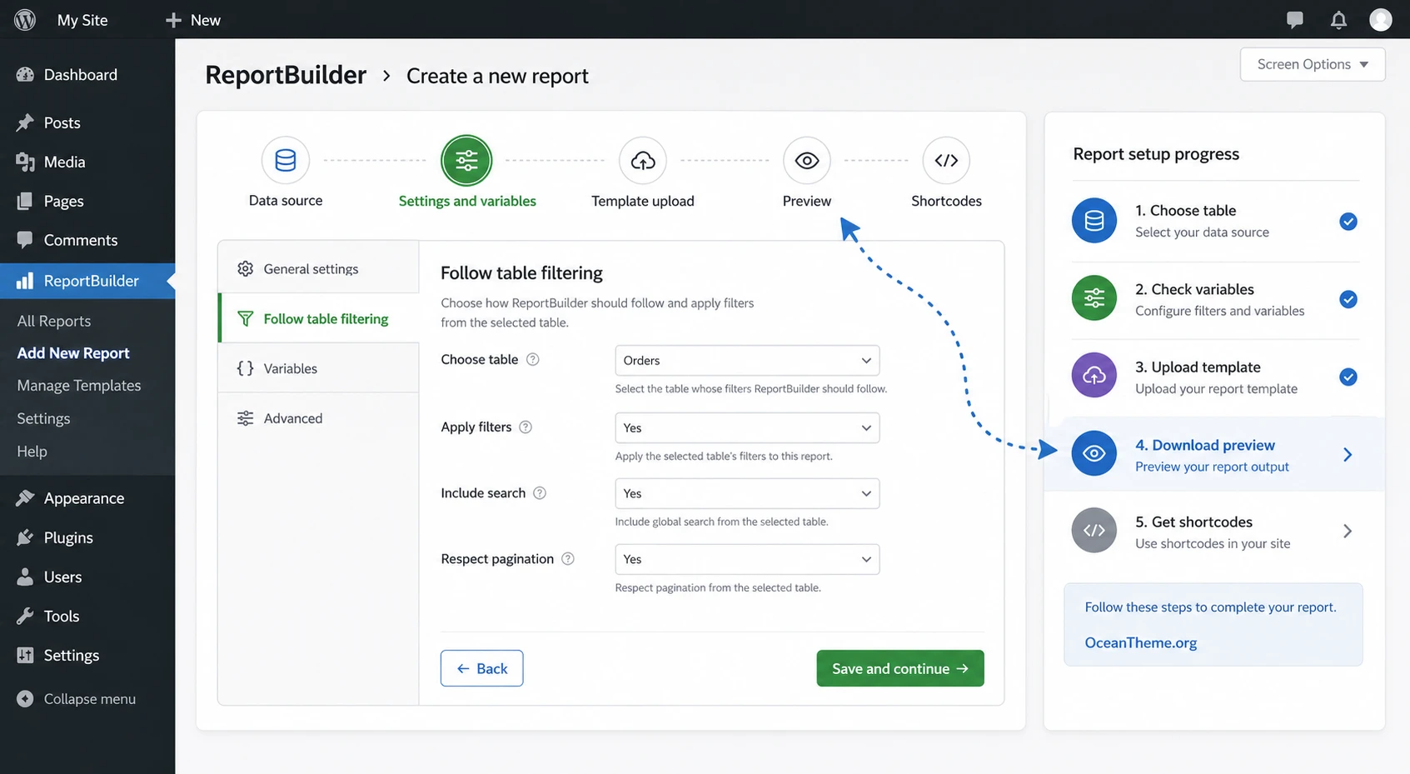Open the Choose table Orders dropdown

[x=747, y=360]
